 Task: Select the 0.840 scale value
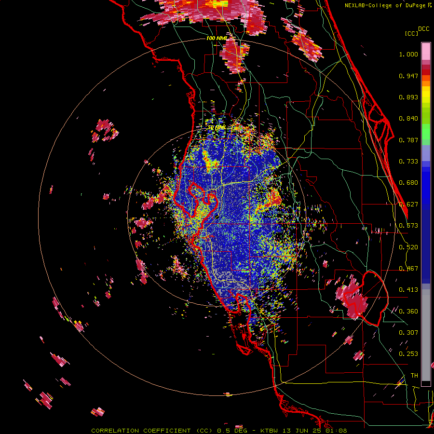point(408,119)
